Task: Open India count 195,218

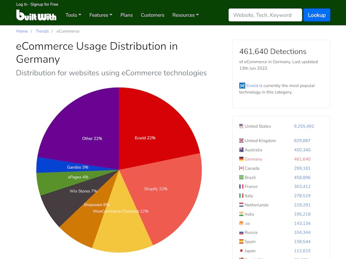Action: point(302,214)
